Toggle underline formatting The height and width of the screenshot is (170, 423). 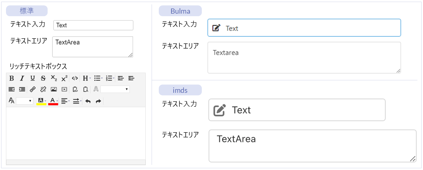point(32,78)
